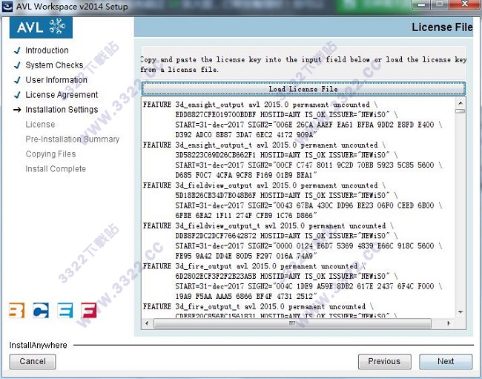Viewport: 482px width, 379px height.
Task: Click the checkmark next to System Checks
Action: 17,65
